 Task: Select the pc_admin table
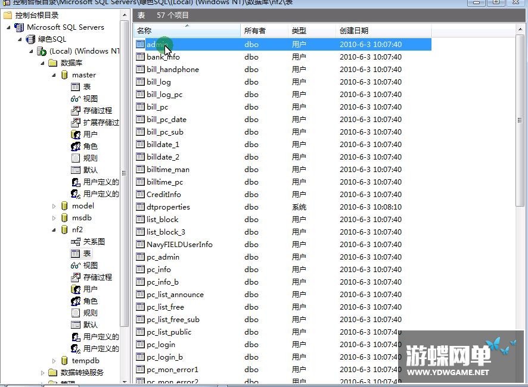(x=163, y=257)
